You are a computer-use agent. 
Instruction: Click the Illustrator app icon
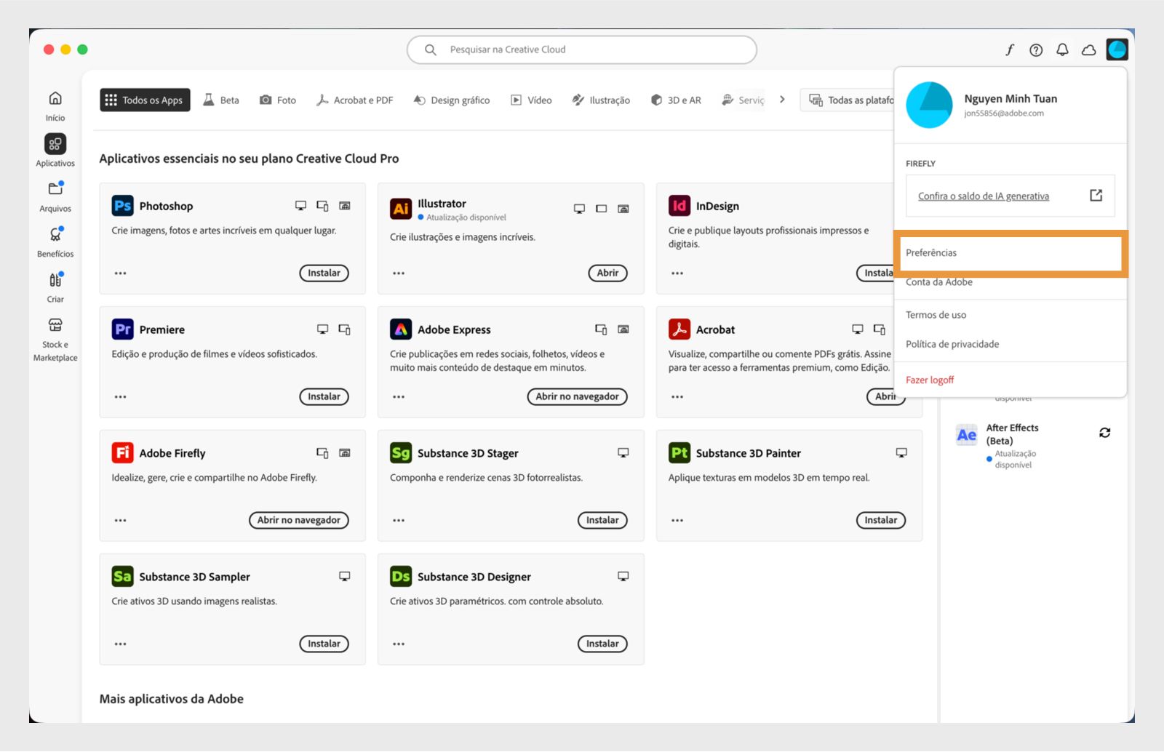(x=401, y=209)
